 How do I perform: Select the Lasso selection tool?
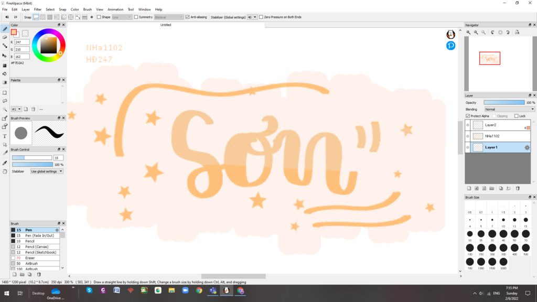(x=5, y=101)
